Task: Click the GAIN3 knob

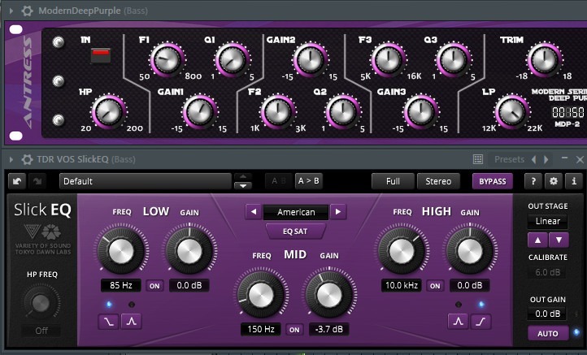Action: coord(421,112)
